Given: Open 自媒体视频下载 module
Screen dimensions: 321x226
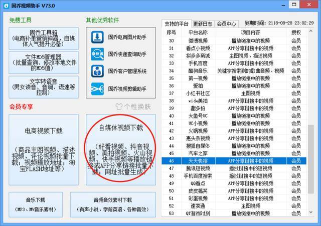Looking at the screenshot, I should coord(121,149).
